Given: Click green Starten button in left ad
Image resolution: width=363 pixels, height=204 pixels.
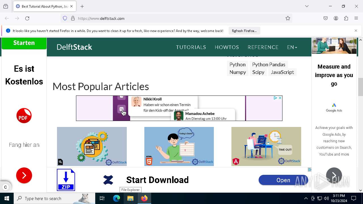Looking at the screenshot, I should click(x=24, y=43).
